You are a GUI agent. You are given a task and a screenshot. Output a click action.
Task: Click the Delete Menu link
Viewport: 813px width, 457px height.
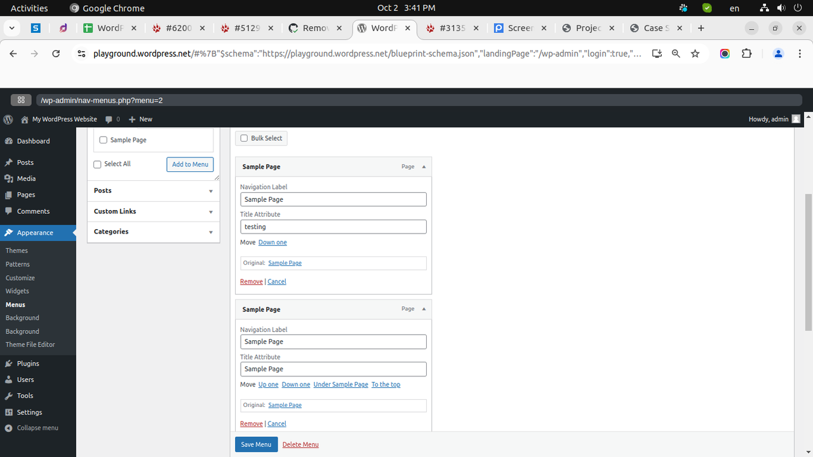point(300,444)
